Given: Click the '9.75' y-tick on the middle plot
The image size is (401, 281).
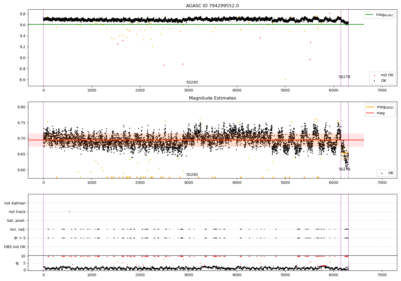Looking at the screenshot, I should [21, 123].
